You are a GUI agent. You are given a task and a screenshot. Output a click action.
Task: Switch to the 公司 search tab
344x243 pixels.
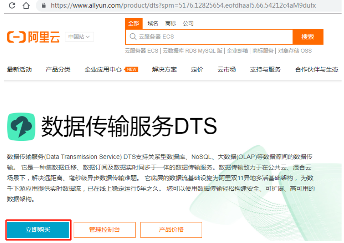(188, 23)
